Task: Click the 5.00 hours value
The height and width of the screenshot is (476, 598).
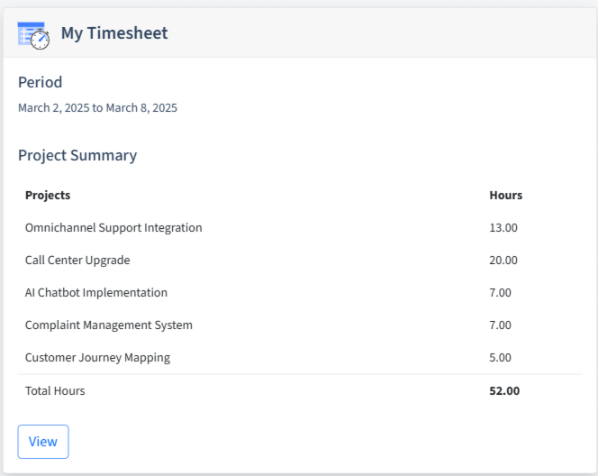Action: 500,357
